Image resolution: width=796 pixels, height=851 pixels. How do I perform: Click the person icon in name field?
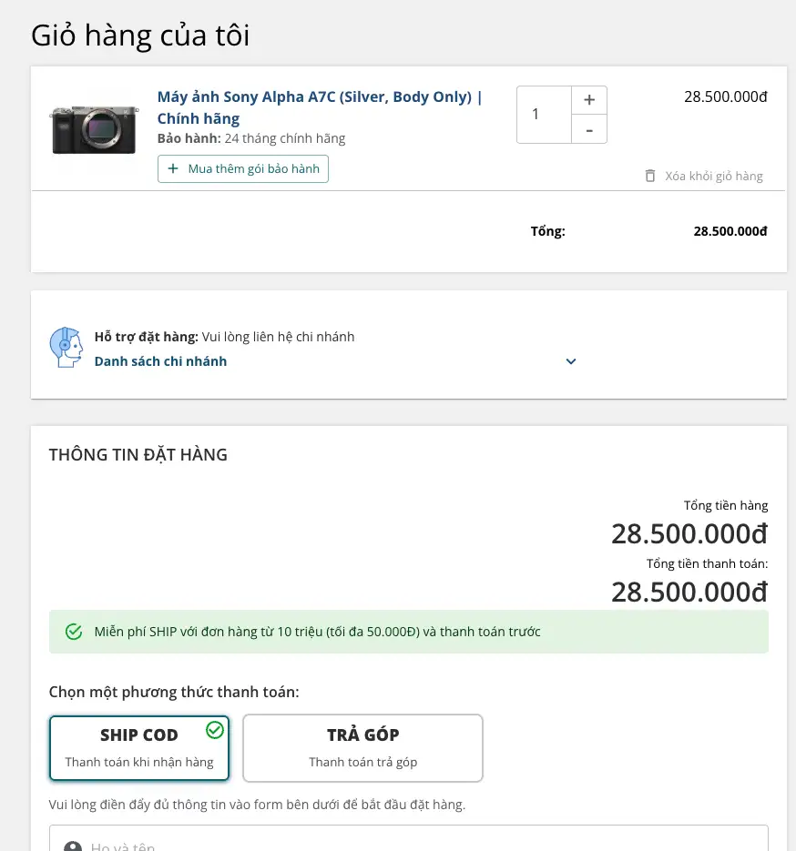point(73,846)
